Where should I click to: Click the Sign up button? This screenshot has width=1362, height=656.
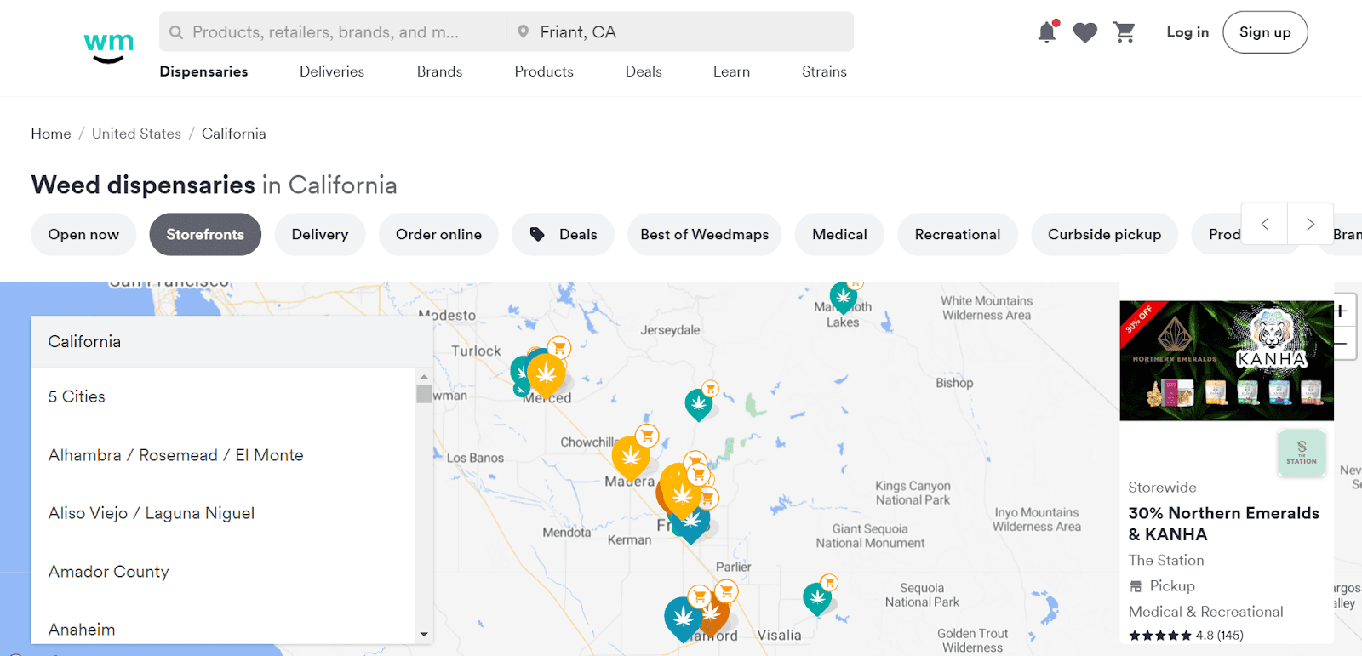point(1264,32)
